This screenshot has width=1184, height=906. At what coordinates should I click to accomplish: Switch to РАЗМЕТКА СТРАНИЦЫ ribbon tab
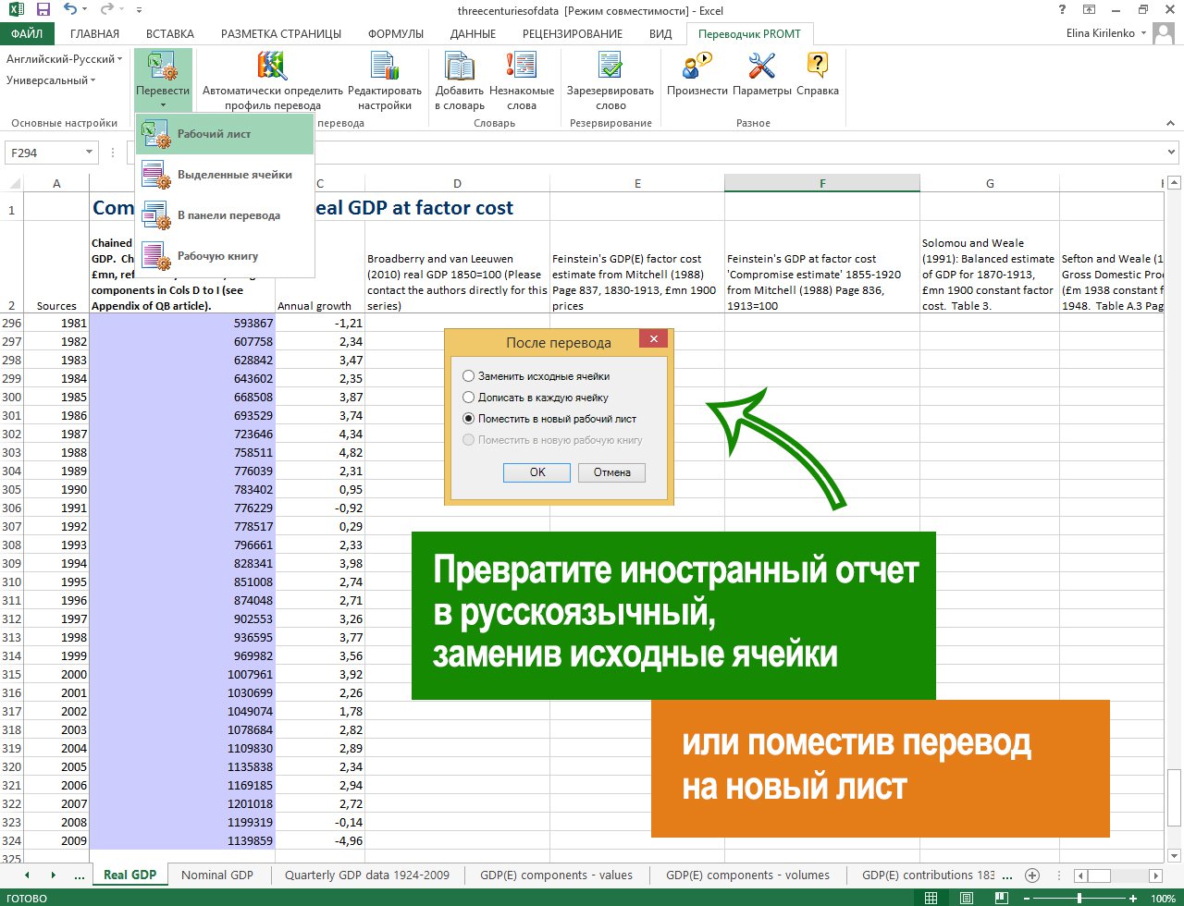click(x=281, y=33)
